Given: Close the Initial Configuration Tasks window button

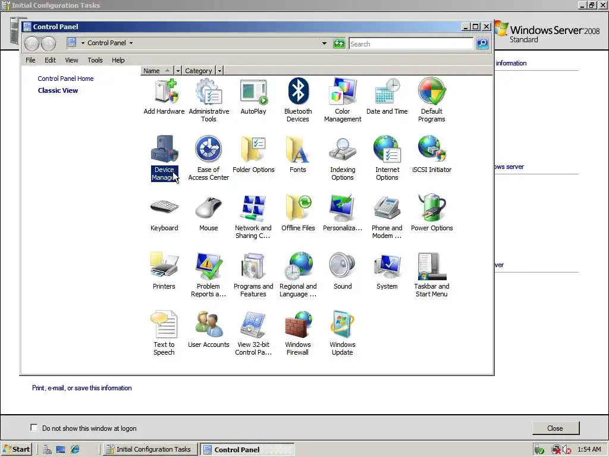Looking at the screenshot, I should tap(555, 428).
